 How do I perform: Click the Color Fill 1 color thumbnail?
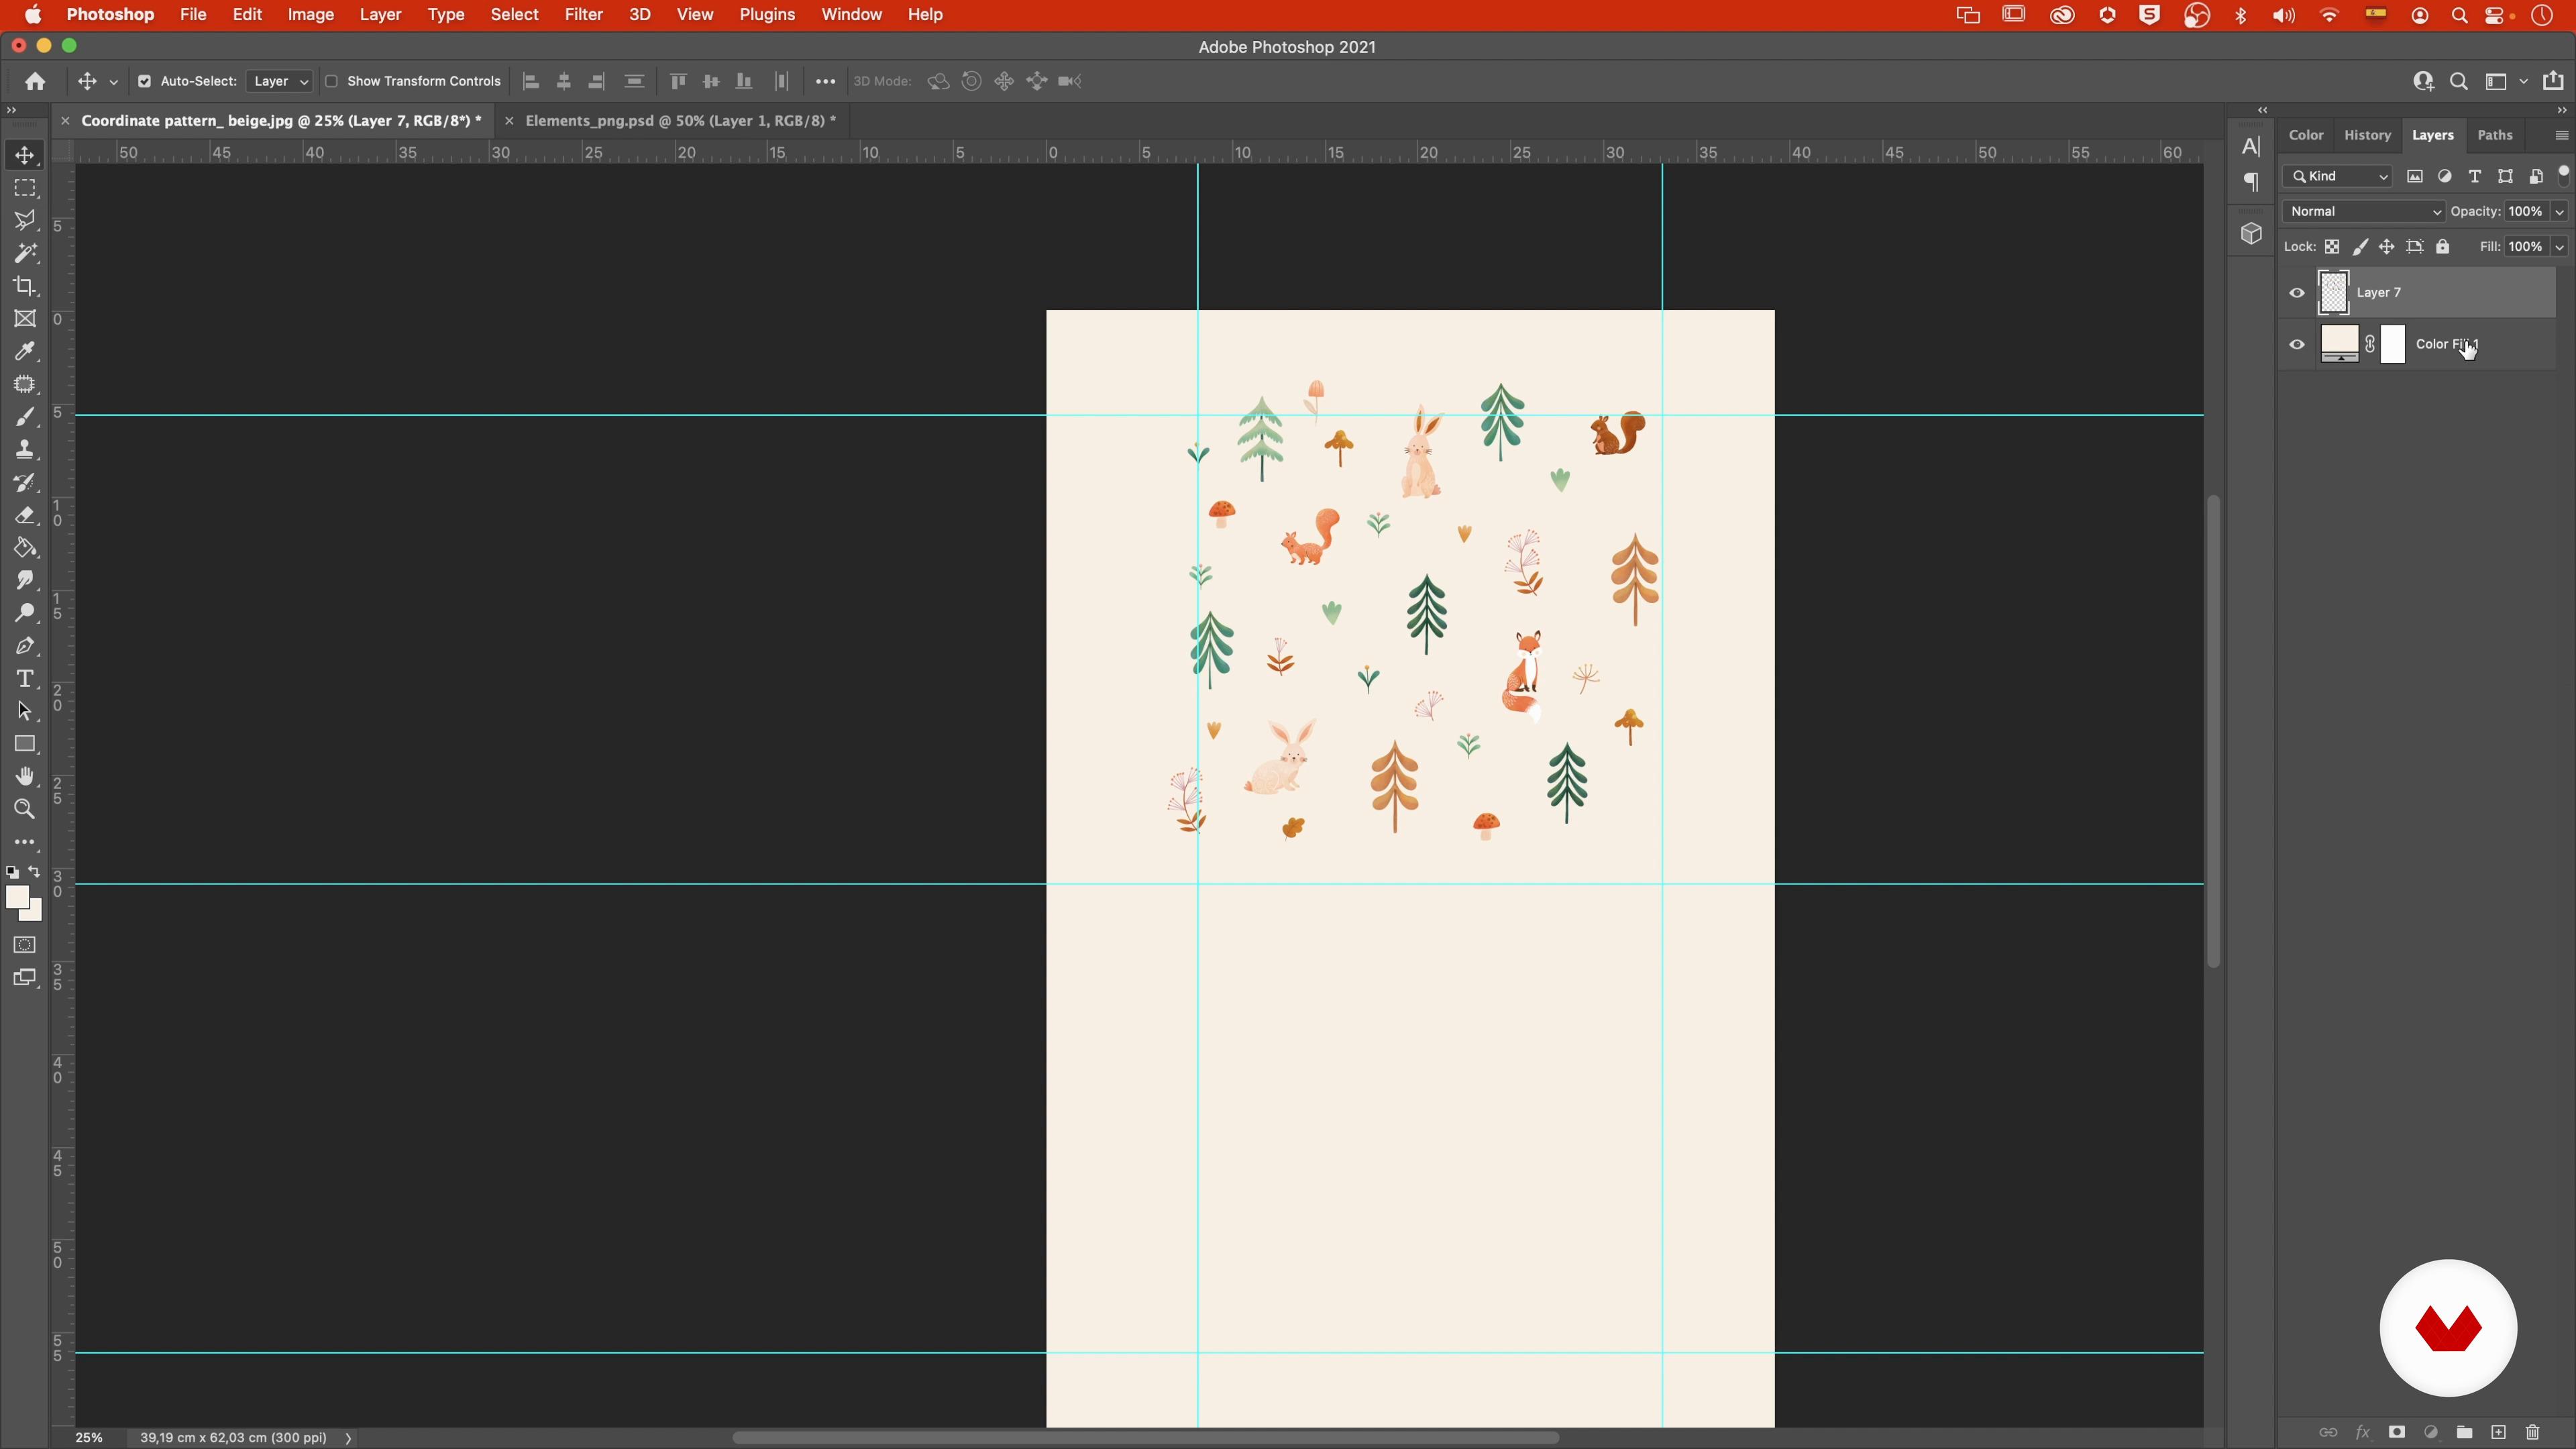2339,344
